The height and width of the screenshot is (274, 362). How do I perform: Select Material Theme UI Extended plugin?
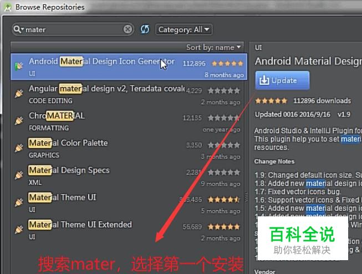pos(128,230)
